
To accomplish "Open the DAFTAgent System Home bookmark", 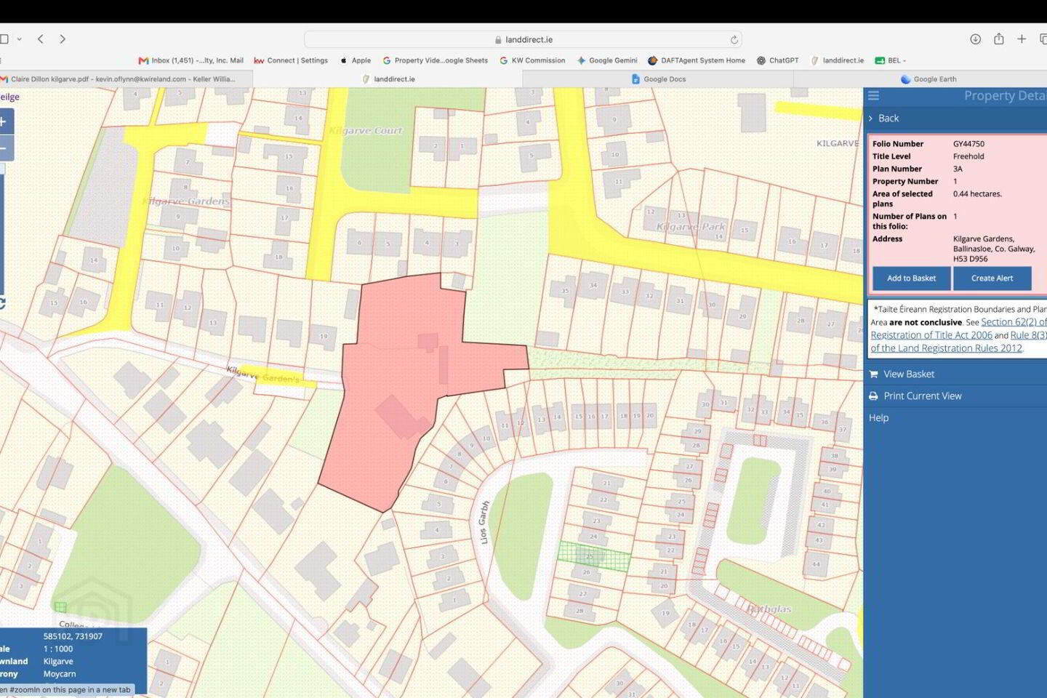I will click(x=697, y=60).
